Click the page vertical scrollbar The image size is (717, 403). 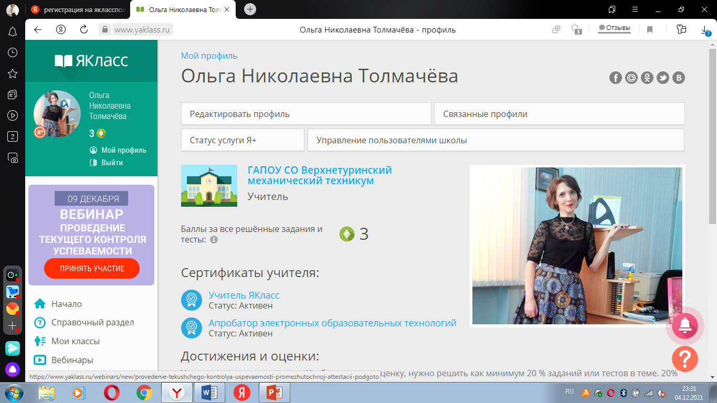[x=713, y=136]
